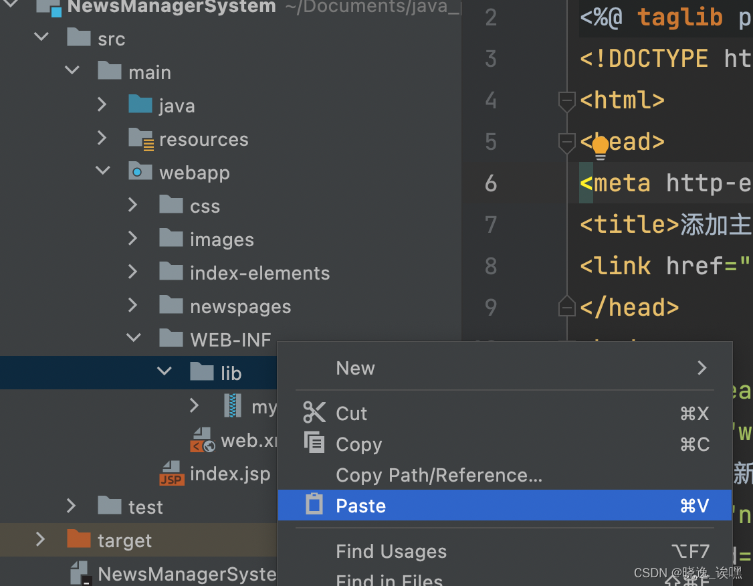Click the test folder icon
Image resolution: width=753 pixels, height=586 pixels.
pos(110,505)
